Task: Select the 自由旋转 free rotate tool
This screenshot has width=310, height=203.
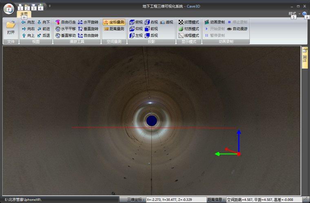Action: pyautogui.click(x=88, y=35)
